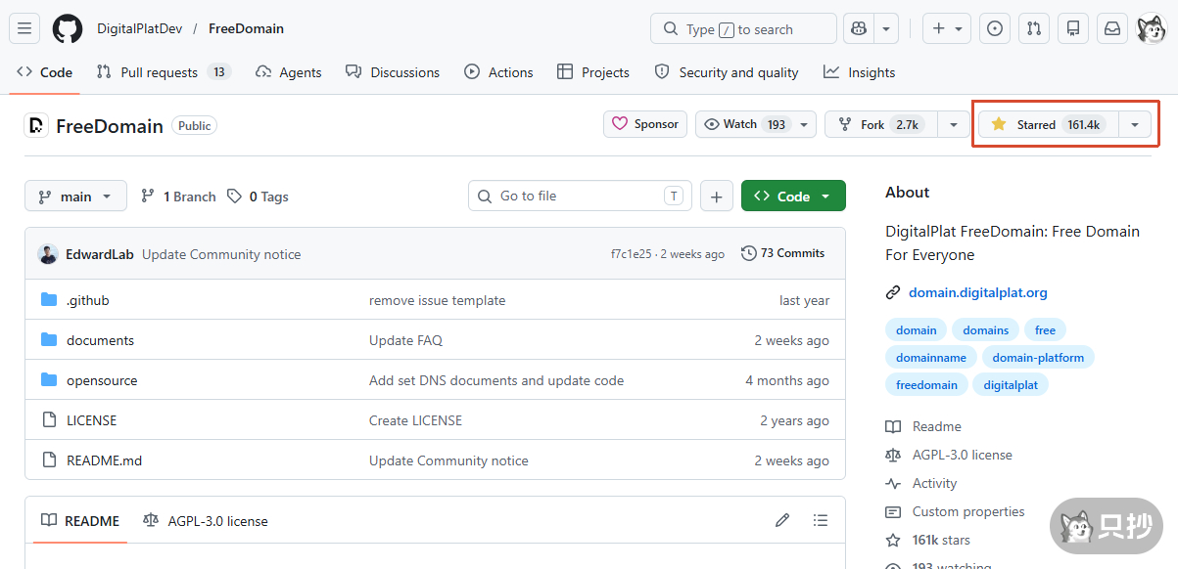The image size is (1178, 569).
Task: Click the .github folder icon
Action: click(49, 300)
